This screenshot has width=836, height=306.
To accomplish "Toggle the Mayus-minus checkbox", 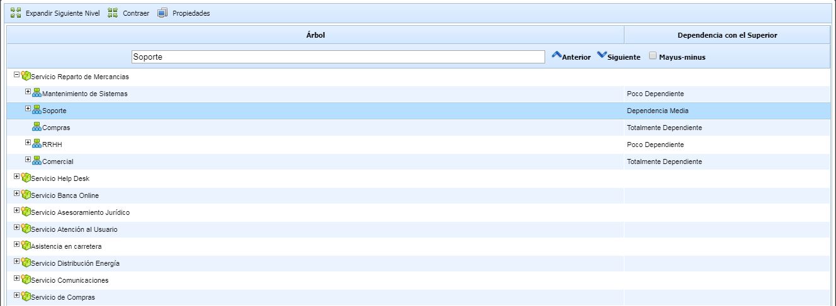I will coord(653,56).
